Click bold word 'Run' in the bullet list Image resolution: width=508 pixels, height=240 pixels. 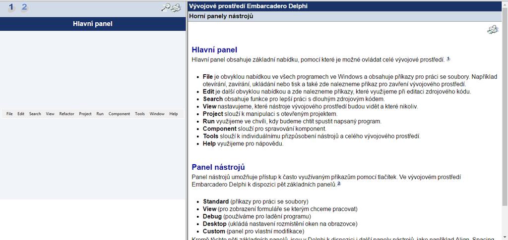tap(209, 121)
